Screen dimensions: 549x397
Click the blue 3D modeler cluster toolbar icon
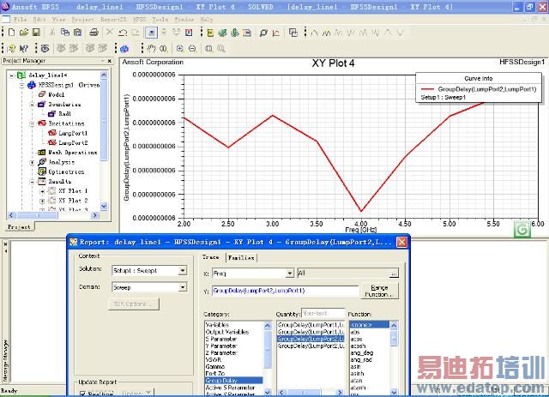[124, 49]
